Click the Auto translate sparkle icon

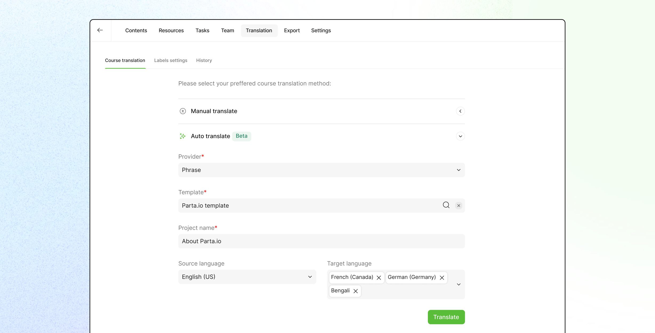pyautogui.click(x=183, y=136)
